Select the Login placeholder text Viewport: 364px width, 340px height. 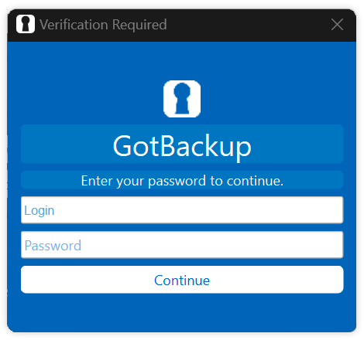pyautogui.click(x=39, y=211)
